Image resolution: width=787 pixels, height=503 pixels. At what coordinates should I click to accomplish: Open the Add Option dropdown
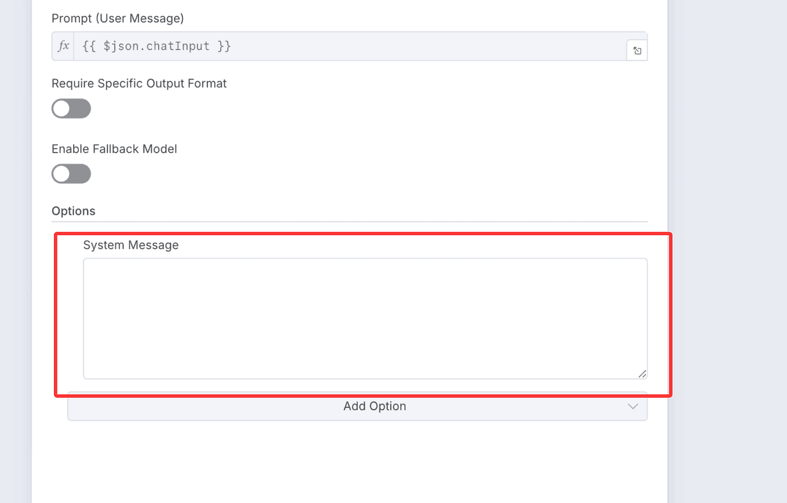[x=358, y=407]
